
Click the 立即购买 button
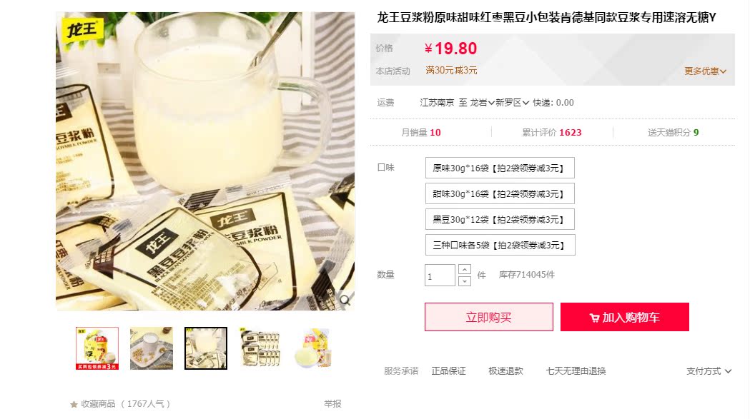click(489, 317)
